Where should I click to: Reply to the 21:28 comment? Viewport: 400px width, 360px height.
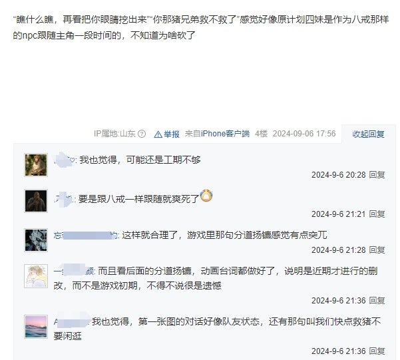377,250
